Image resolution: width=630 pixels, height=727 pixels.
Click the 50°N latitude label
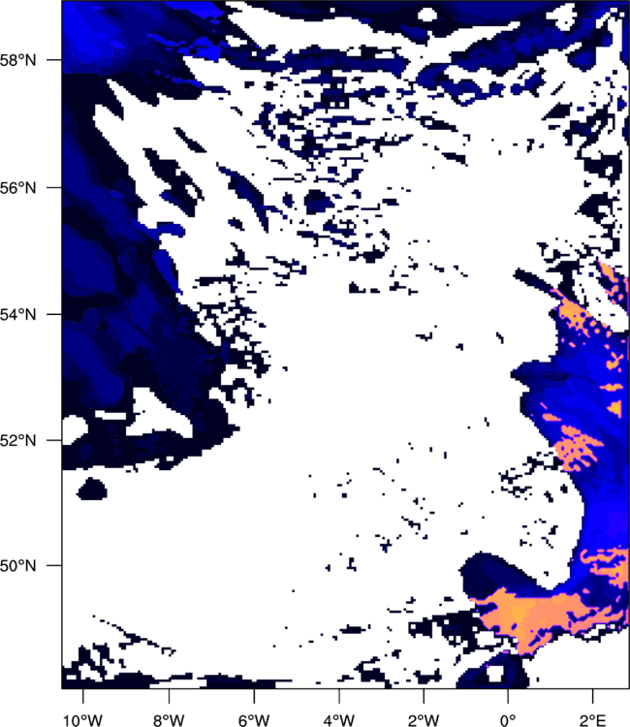(17, 566)
